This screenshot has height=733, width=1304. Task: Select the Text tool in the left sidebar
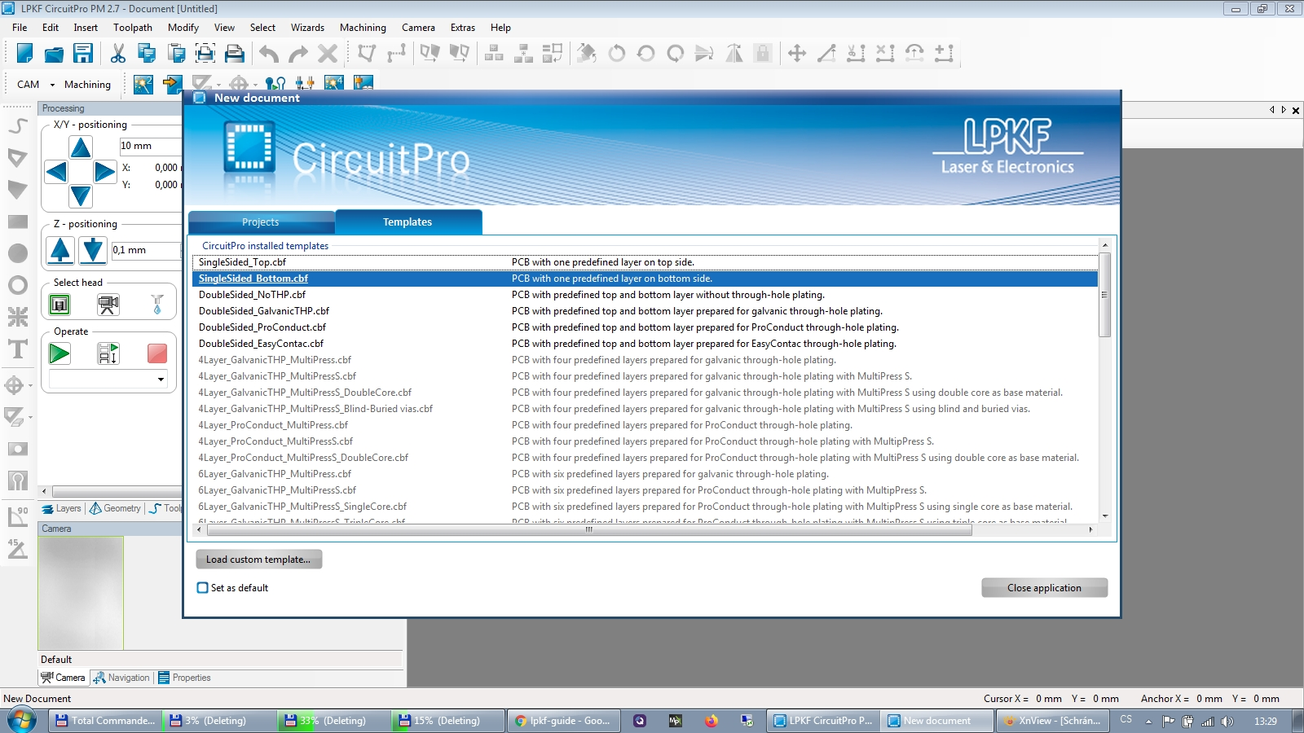(17, 349)
